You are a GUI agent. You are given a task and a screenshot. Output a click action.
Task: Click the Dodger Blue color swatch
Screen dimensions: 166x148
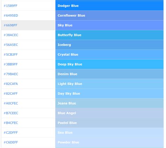(x=109, y=6)
